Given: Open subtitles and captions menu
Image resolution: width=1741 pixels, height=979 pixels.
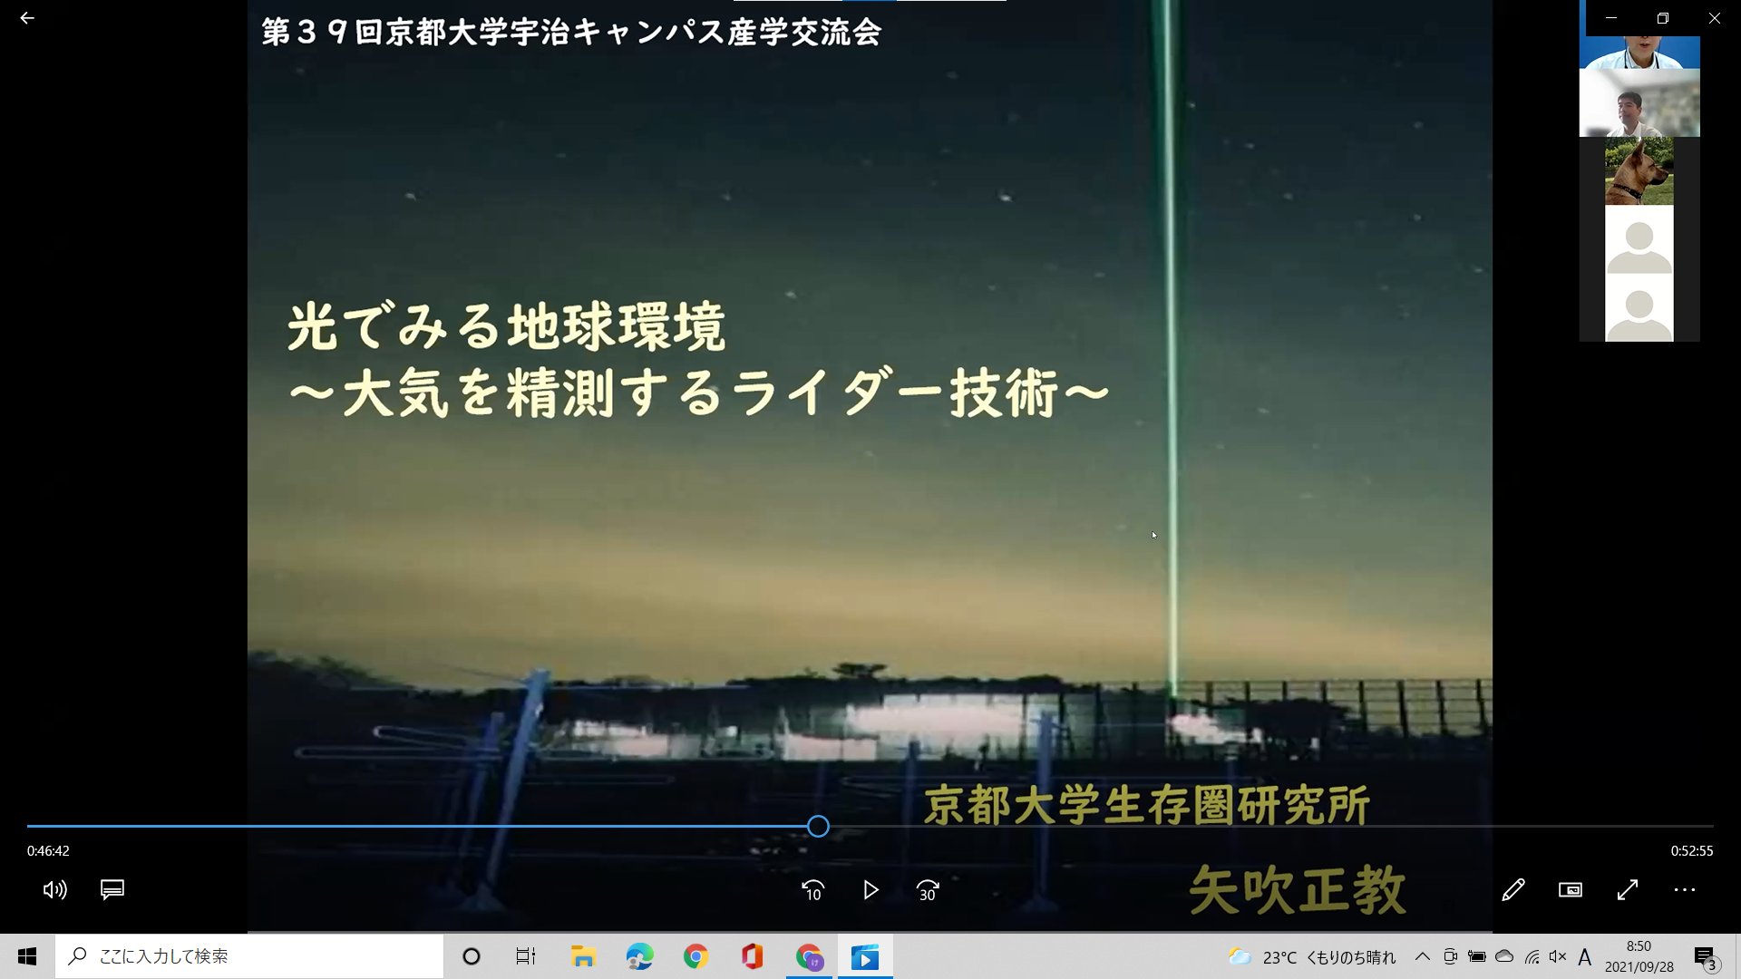Looking at the screenshot, I should click(x=112, y=890).
